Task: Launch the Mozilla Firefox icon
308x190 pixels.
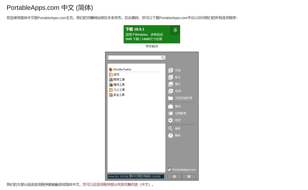Action: click(111, 69)
